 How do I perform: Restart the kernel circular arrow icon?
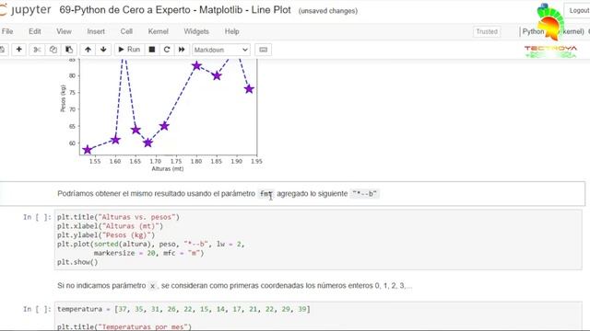click(x=167, y=50)
